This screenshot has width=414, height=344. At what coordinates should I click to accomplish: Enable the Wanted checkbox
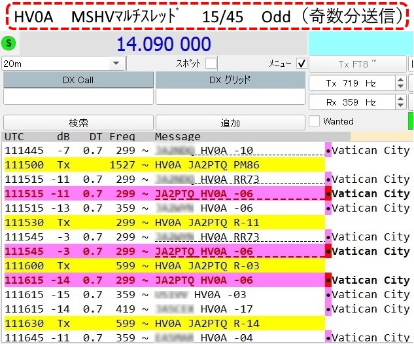pos(314,121)
